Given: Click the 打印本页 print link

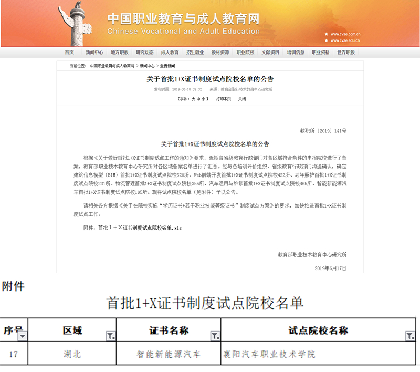Looking at the screenshot, I should click(x=223, y=99).
